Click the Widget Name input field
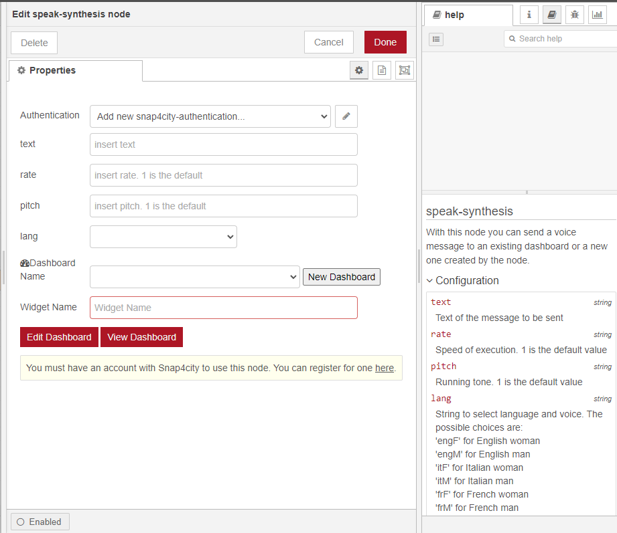 point(224,308)
